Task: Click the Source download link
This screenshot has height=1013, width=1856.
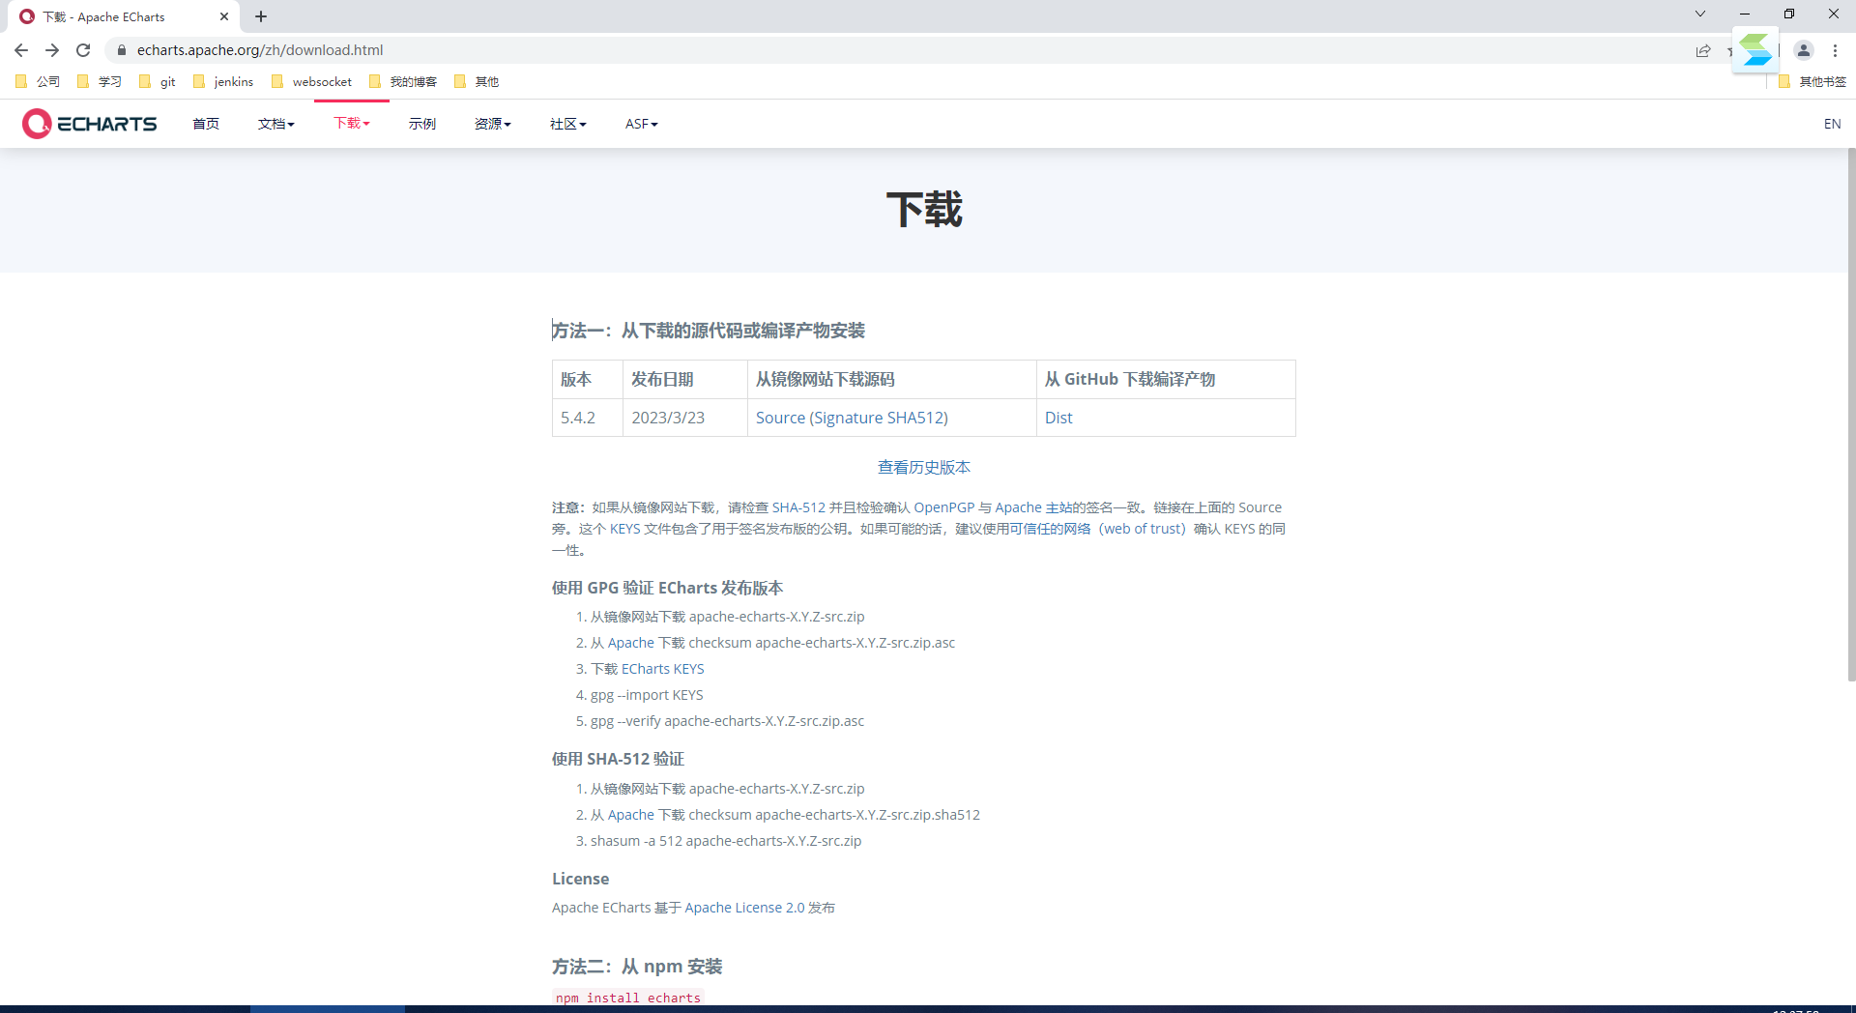Action: point(780,418)
